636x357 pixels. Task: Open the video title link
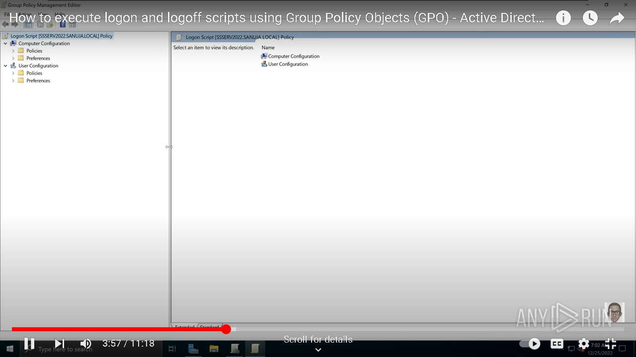[x=277, y=18]
